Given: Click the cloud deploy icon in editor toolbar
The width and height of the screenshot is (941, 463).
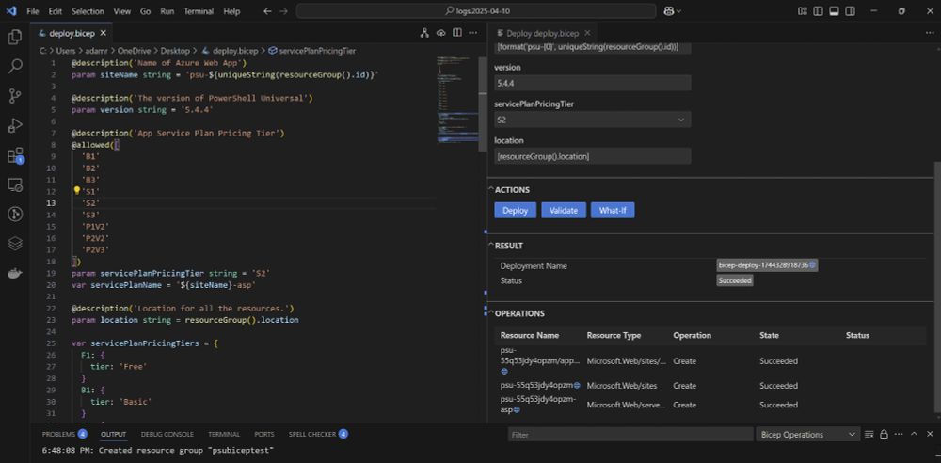Looking at the screenshot, I should pos(441,32).
